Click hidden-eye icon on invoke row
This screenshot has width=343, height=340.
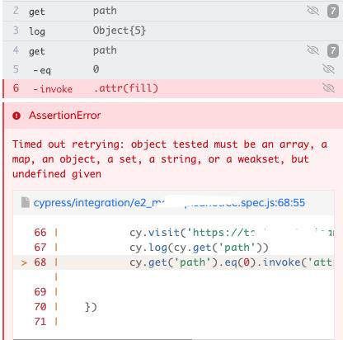pyautogui.click(x=328, y=88)
